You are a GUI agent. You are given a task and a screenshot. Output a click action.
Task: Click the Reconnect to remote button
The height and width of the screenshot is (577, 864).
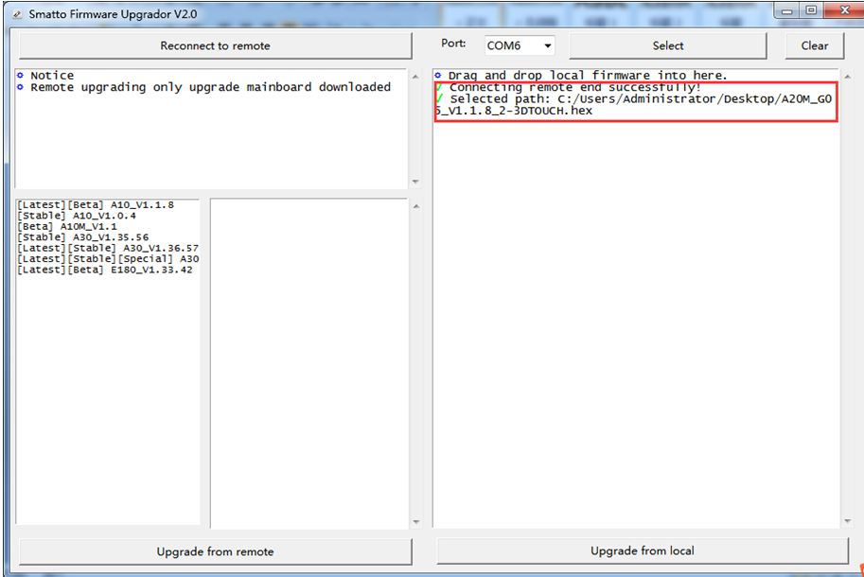point(215,45)
